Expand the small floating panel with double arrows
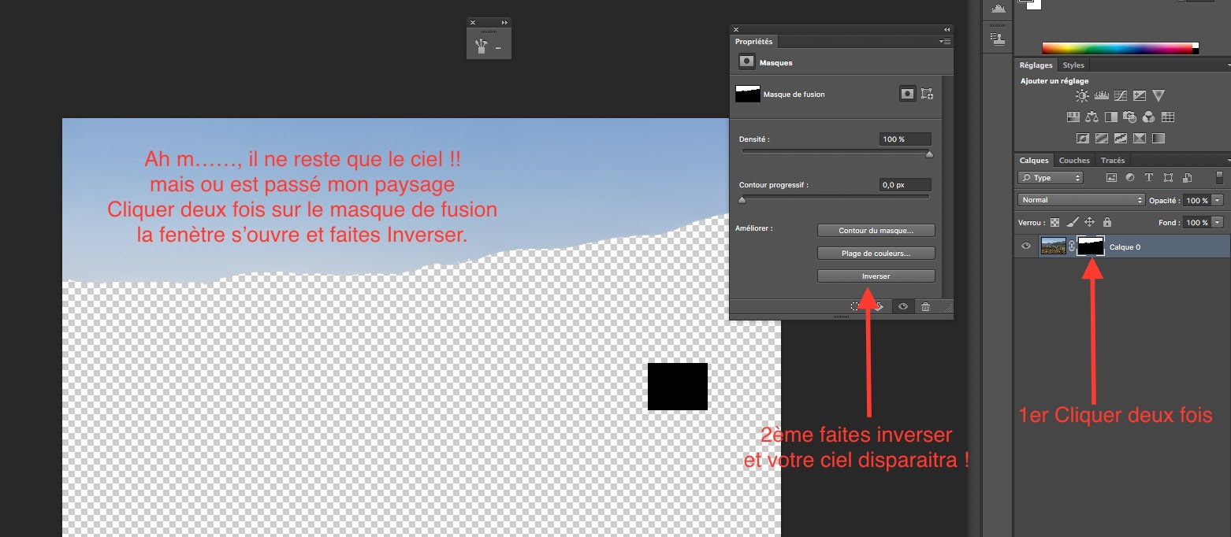 tap(504, 22)
